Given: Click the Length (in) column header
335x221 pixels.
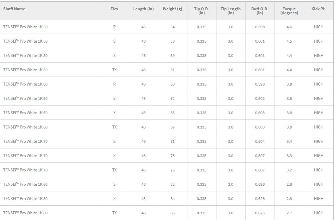Looking at the screenshot, I should coord(143,9).
